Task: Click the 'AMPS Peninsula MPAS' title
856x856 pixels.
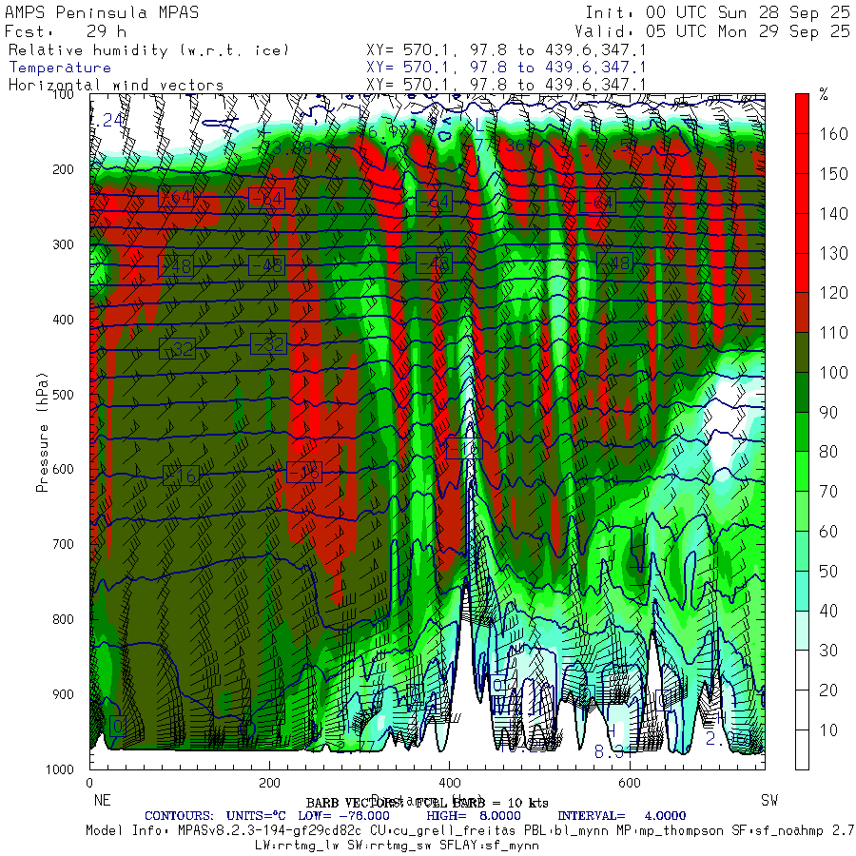Action: (x=102, y=12)
